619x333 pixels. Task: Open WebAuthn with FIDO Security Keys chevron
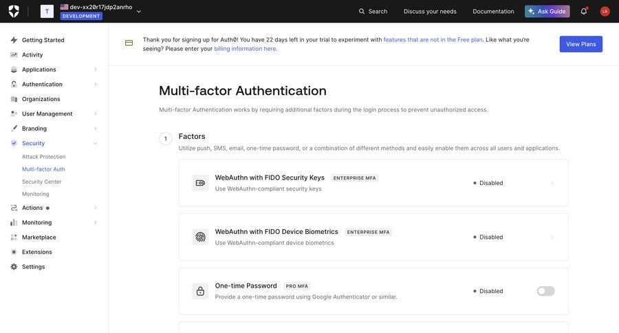pyautogui.click(x=552, y=183)
